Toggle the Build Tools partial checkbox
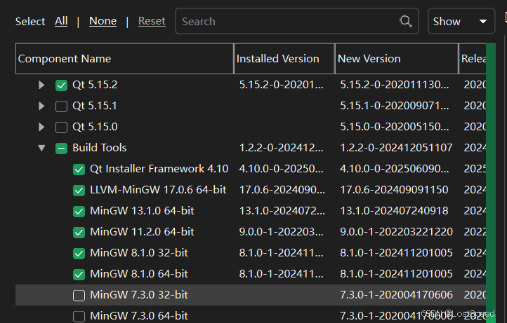Viewport: 507px width, 323px height. point(61,148)
